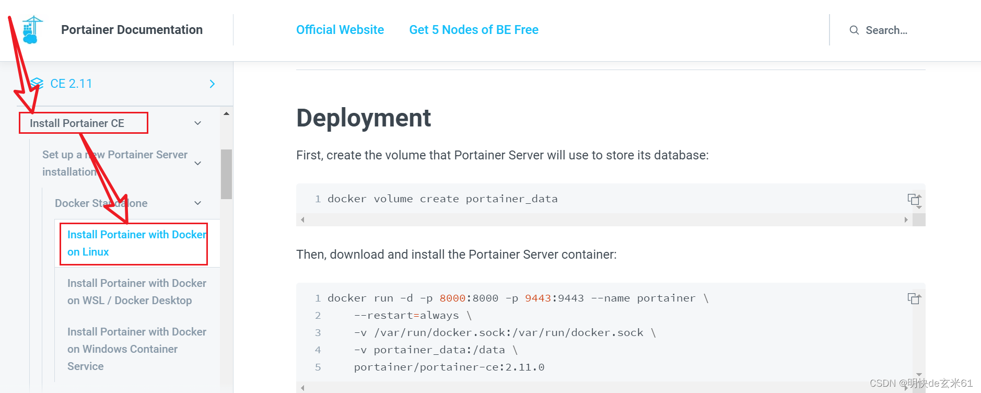Select CE 2.11 version label

(x=71, y=84)
